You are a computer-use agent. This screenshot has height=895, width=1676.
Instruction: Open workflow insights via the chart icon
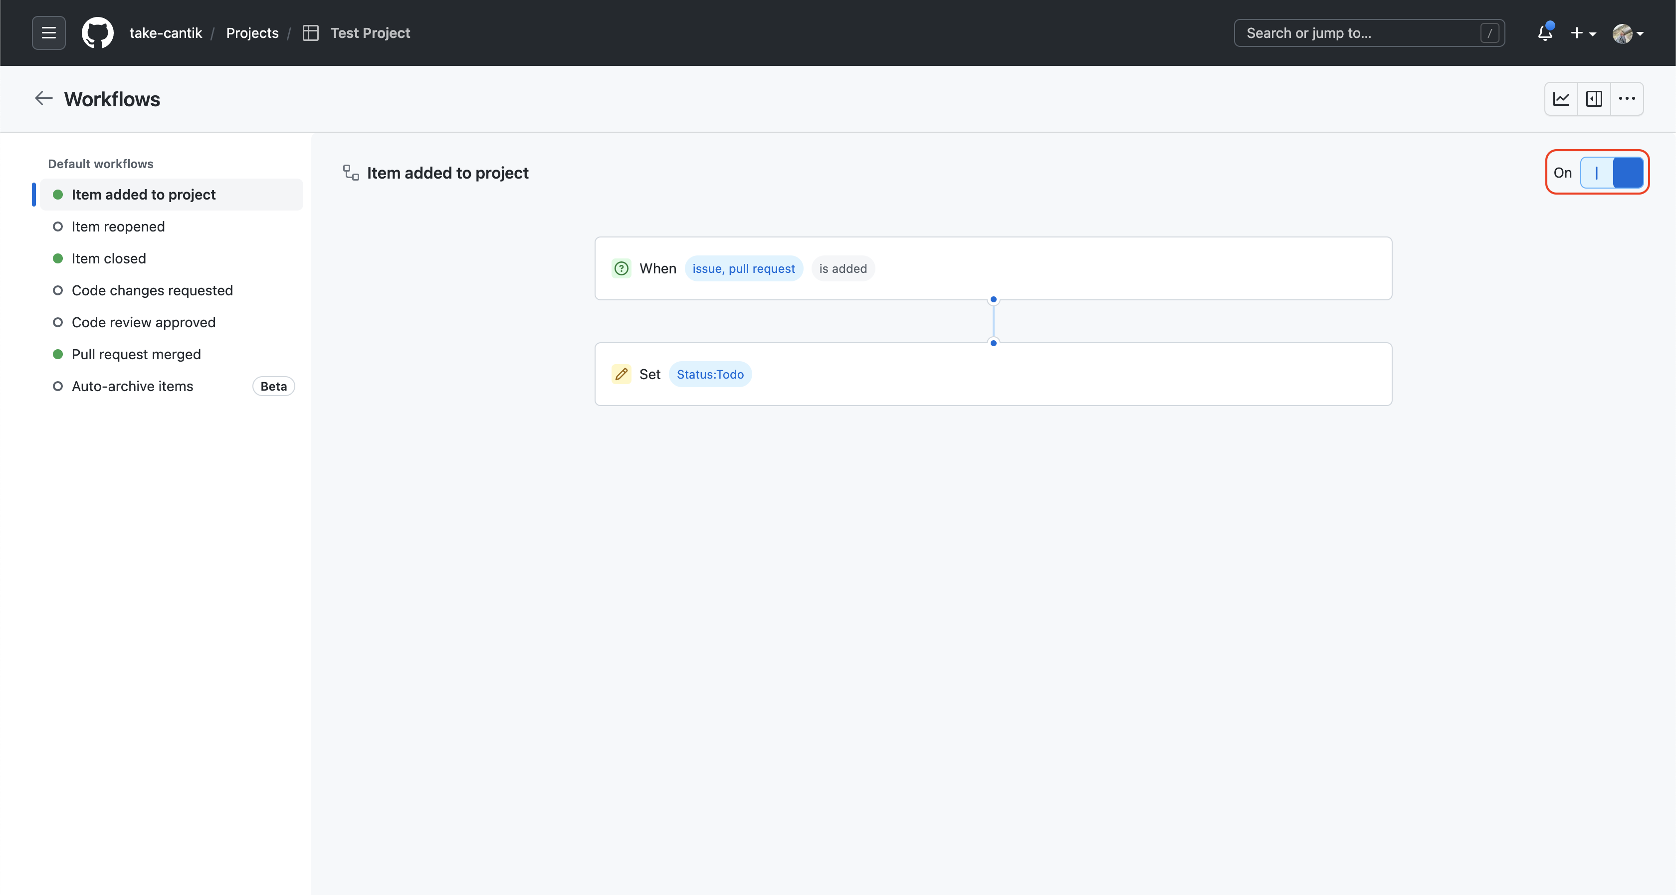tap(1561, 99)
